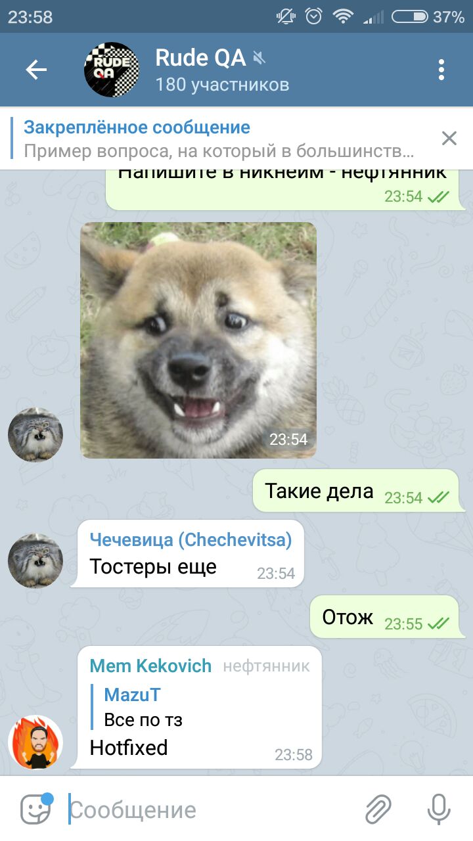The height and width of the screenshot is (841, 473).
Task: Attach a file with the paperclip icon
Action: (378, 809)
